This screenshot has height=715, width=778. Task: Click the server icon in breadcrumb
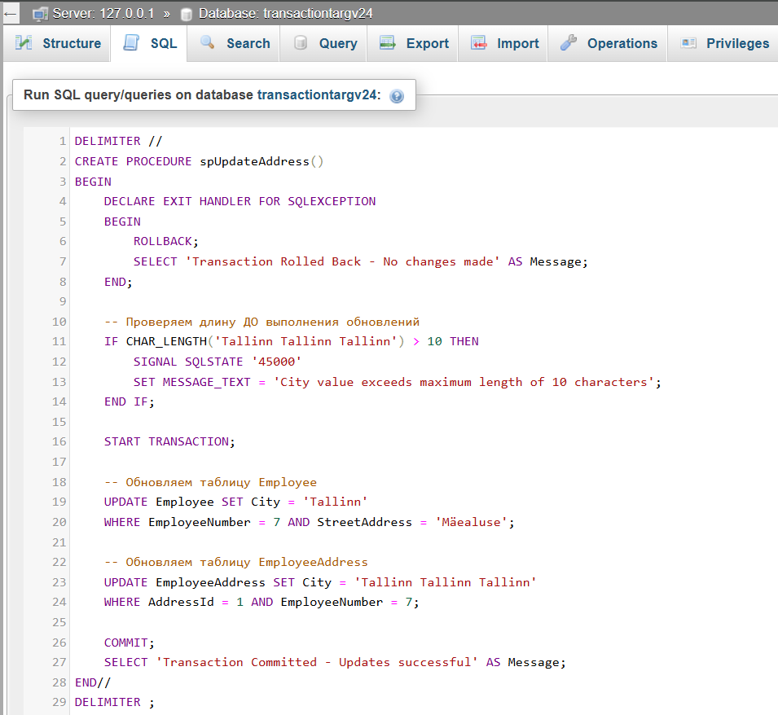[40, 14]
